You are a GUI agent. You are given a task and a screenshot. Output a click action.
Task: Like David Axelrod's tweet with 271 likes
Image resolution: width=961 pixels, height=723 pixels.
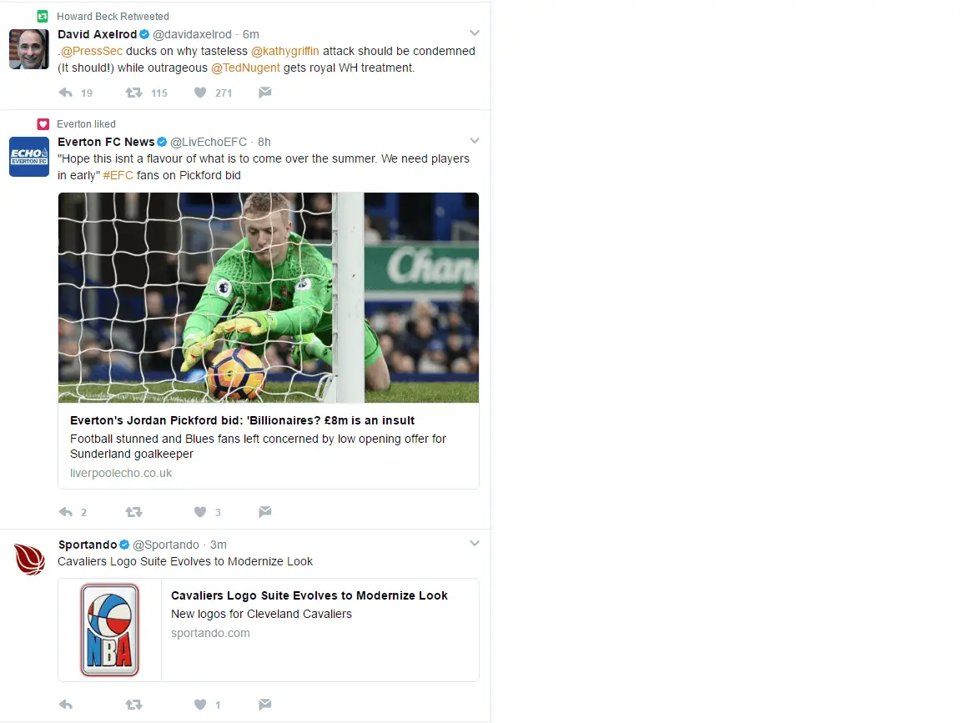200,93
